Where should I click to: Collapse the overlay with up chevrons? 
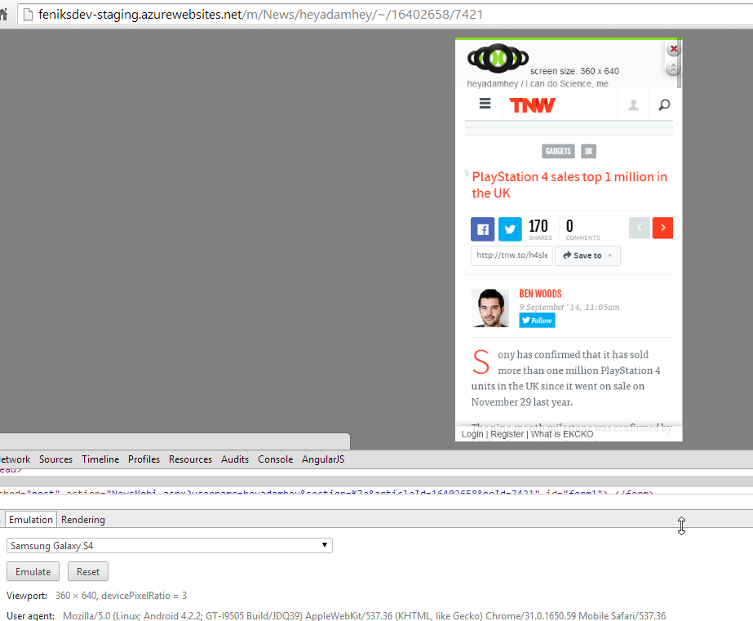click(x=673, y=69)
